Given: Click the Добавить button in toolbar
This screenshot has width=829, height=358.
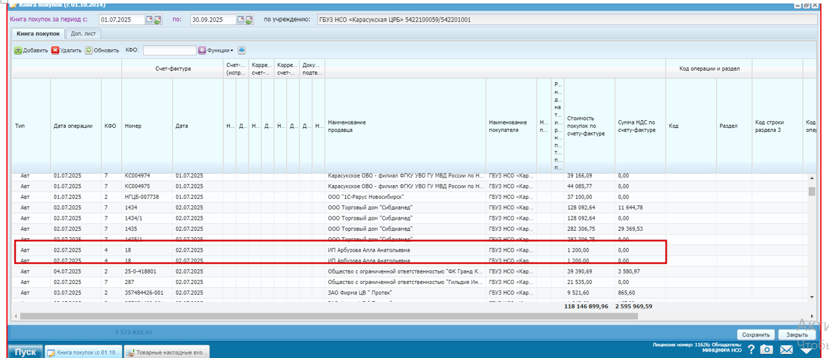Looking at the screenshot, I should (x=31, y=50).
